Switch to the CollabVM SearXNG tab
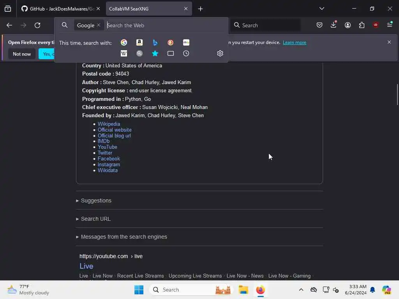This screenshot has height=299, width=399. point(149,9)
